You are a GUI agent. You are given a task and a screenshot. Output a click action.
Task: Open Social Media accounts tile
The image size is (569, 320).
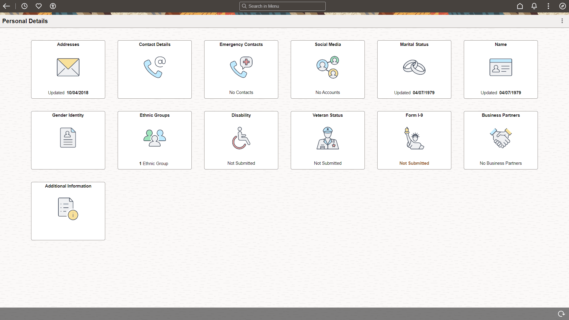pyautogui.click(x=328, y=69)
